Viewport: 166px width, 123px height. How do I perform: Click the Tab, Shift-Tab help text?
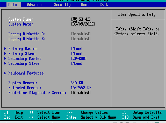point(137,31)
